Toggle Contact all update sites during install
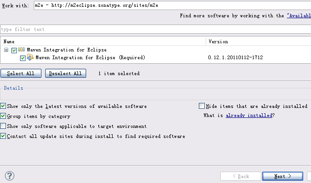311x183 pixels. 3,136
